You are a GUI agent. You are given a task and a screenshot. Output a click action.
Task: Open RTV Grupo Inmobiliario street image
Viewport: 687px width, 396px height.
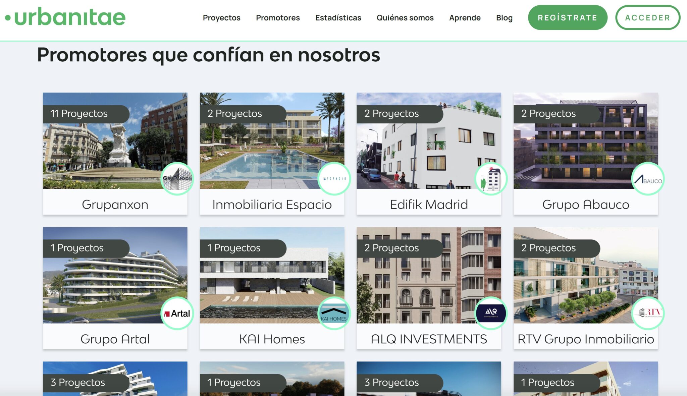click(586, 275)
